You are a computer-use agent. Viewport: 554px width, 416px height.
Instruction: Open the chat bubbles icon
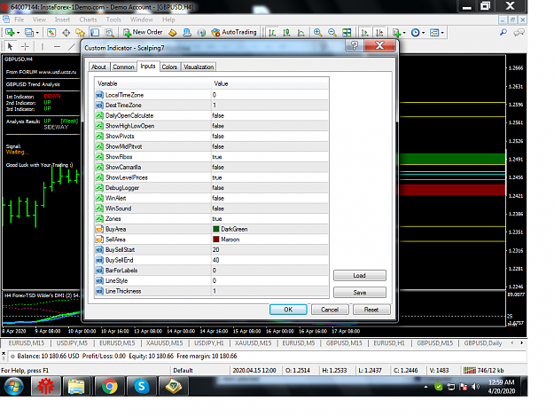tap(519, 33)
